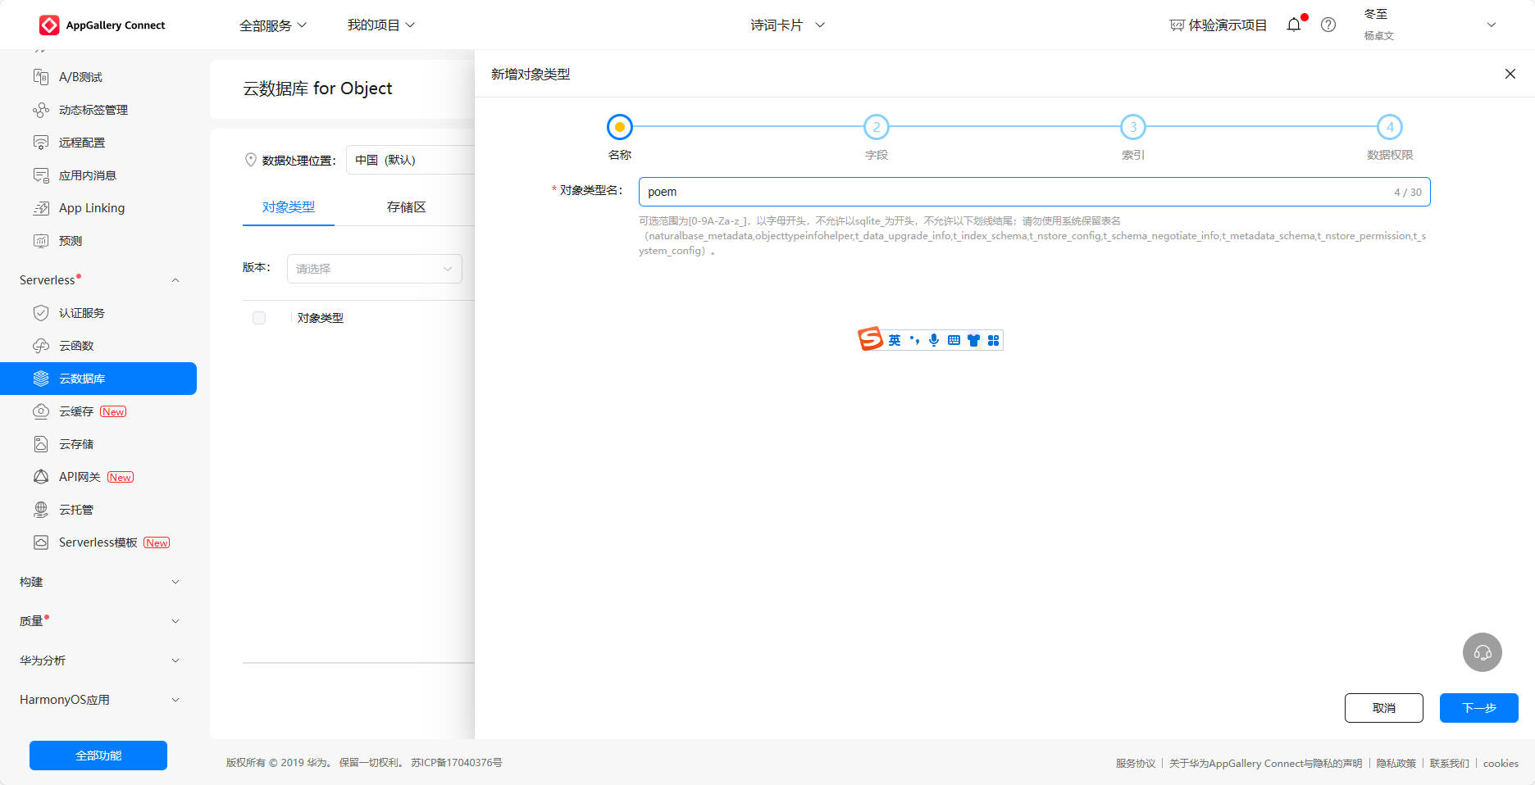Focus the 对象类型名 input field
Screen dimensions: 1535x785
[x=1035, y=192]
